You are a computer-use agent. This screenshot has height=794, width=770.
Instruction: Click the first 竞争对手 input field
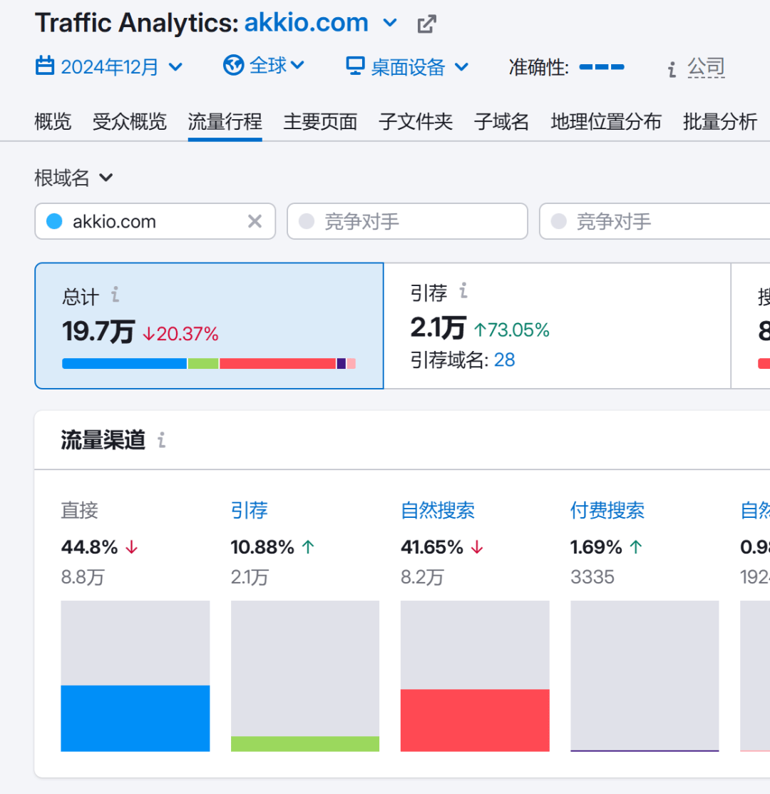pos(407,221)
